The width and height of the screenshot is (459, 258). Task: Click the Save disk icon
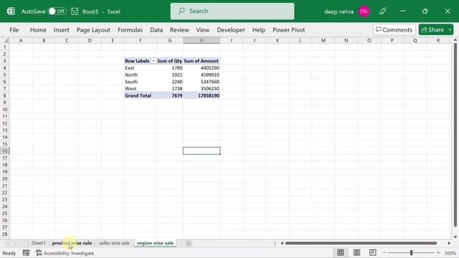point(75,11)
